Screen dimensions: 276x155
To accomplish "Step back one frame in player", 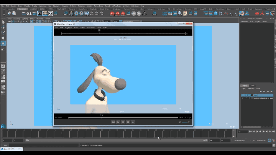I will pos(118,122).
